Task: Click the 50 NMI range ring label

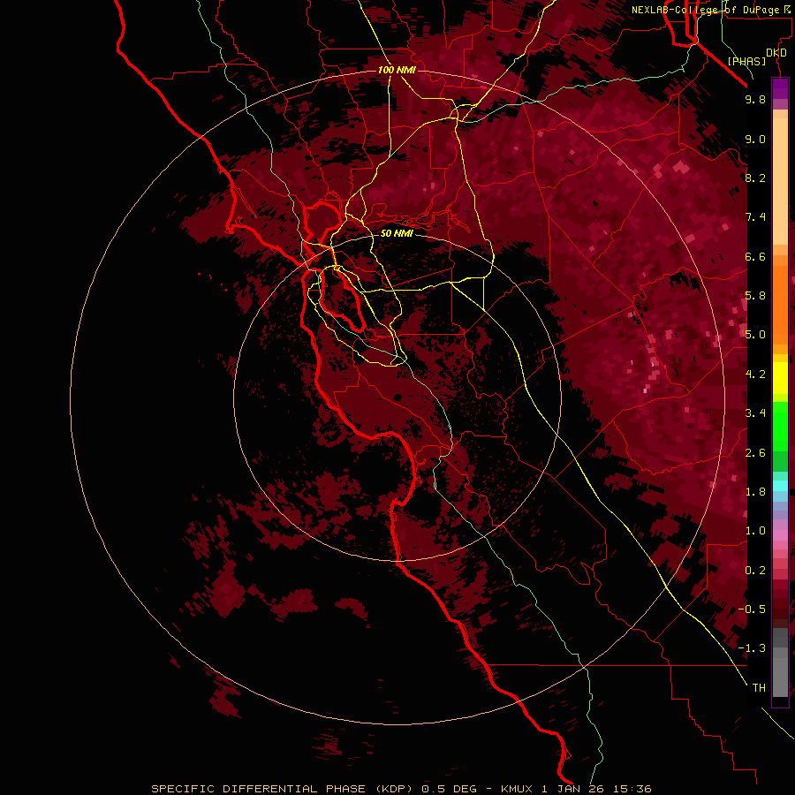Action: (397, 233)
